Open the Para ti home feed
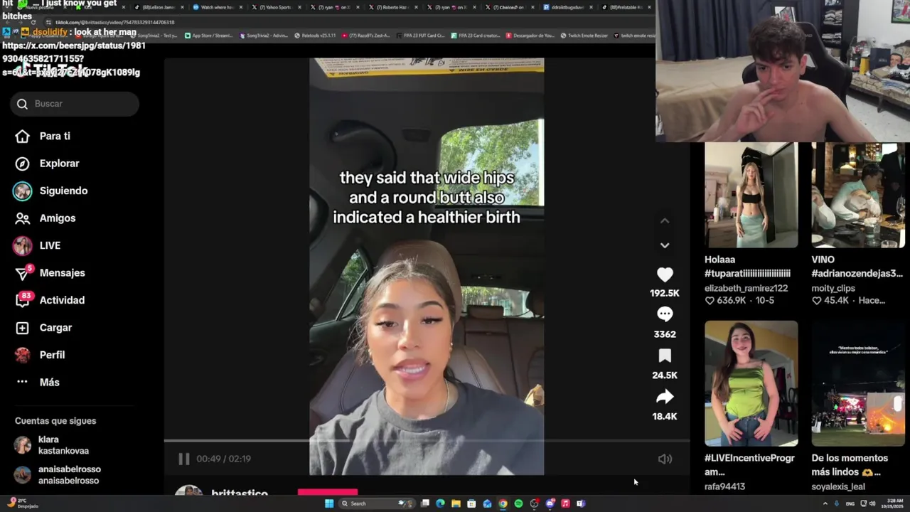Screen dimensions: 910x512 [x=43, y=136]
